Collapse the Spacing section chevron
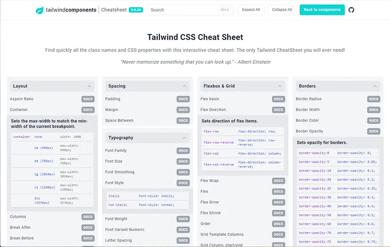The height and width of the screenshot is (247, 390). (x=184, y=86)
